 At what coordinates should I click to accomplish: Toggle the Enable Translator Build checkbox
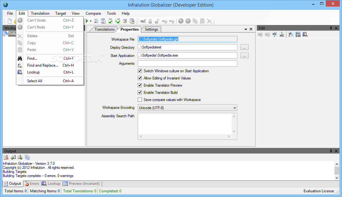coord(140,92)
